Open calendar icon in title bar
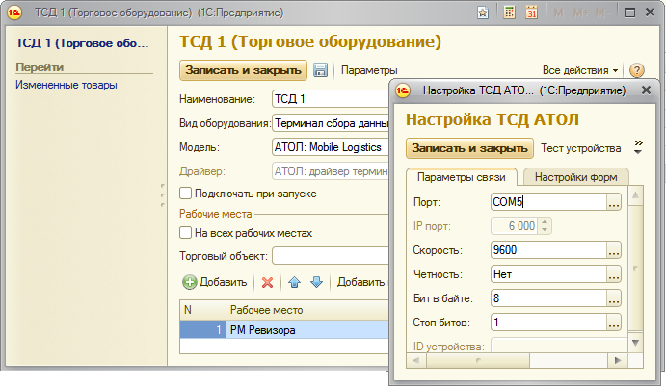 pos(531,13)
